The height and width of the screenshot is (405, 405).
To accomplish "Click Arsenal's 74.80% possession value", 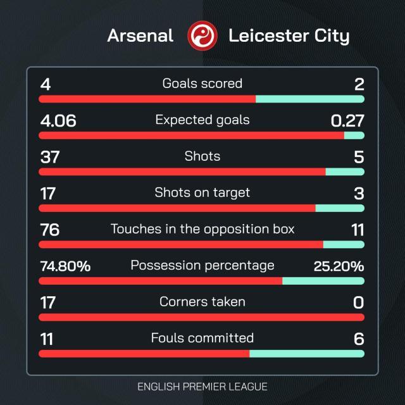I will [65, 266].
